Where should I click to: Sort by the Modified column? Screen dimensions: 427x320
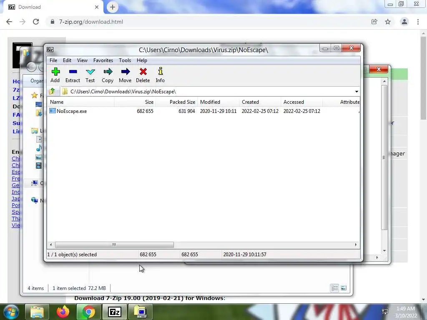pyautogui.click(x=219, y=102)
